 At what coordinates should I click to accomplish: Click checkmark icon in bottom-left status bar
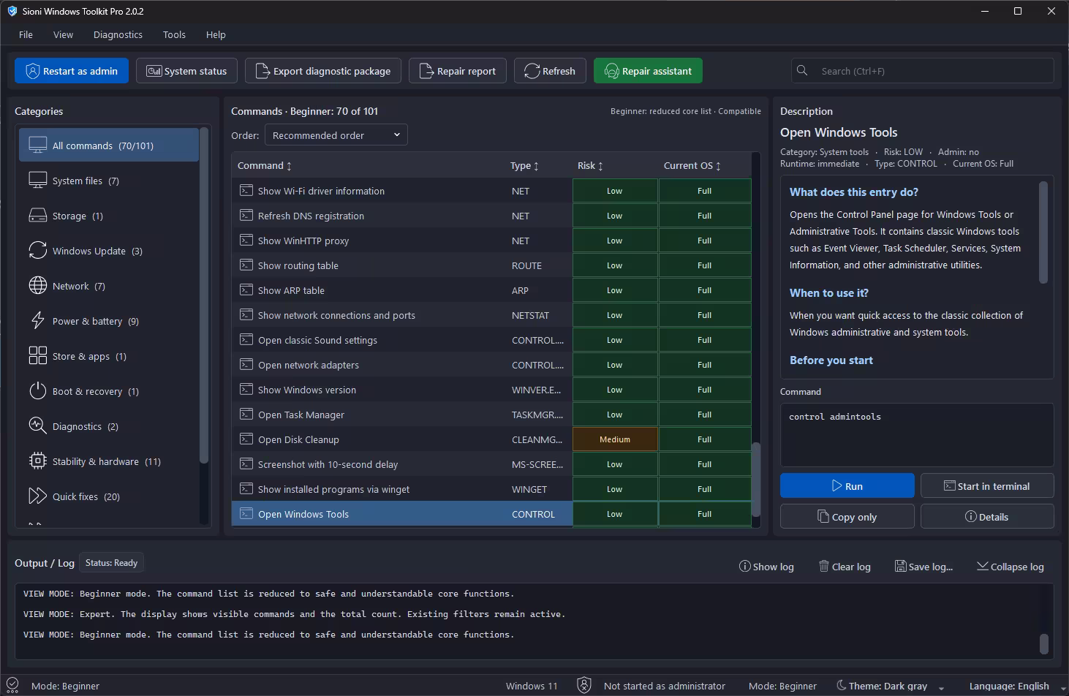point(12,686)
